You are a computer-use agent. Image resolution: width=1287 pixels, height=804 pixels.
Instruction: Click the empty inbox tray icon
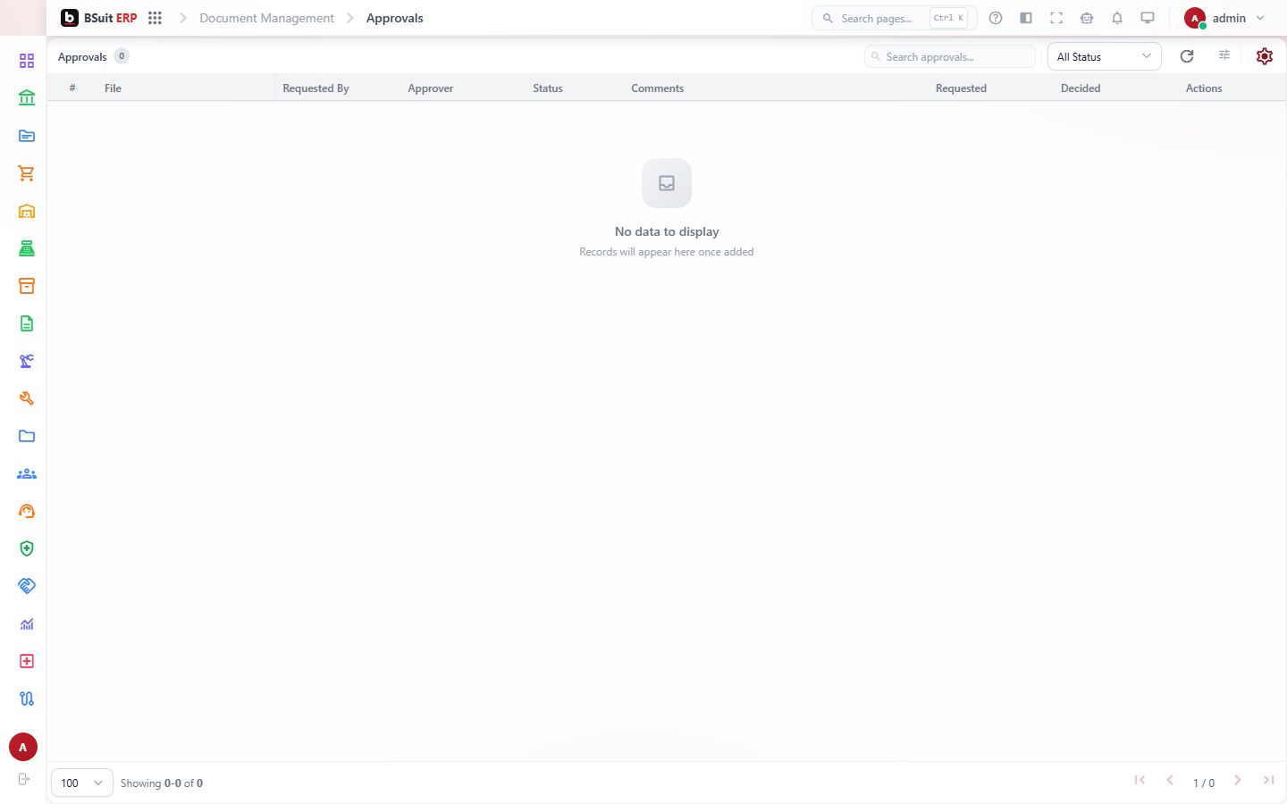point(667,183)
